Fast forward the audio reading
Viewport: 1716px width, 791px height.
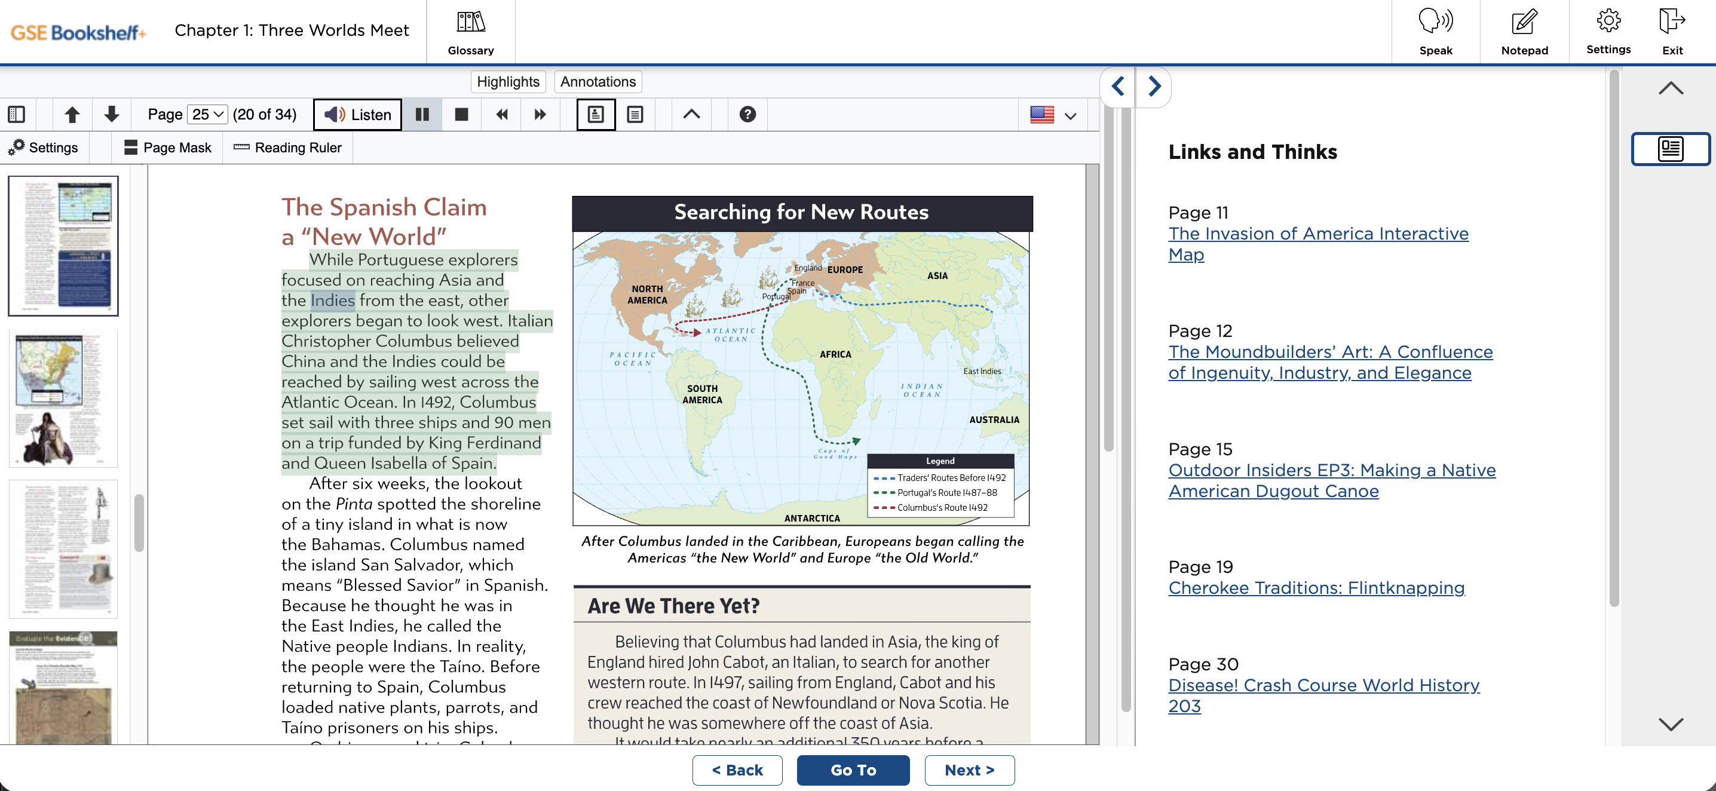pyautogui.click(x=540, y=115)
